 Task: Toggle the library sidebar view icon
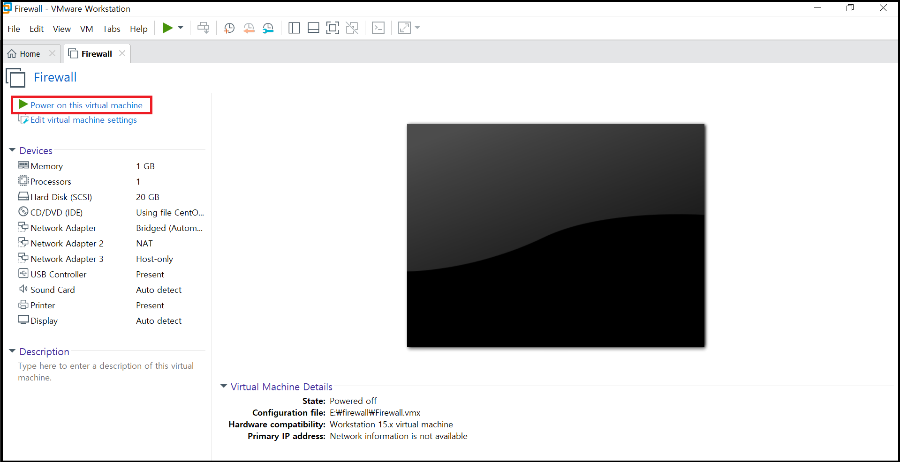pyautogui.click(x=294, y=28)
